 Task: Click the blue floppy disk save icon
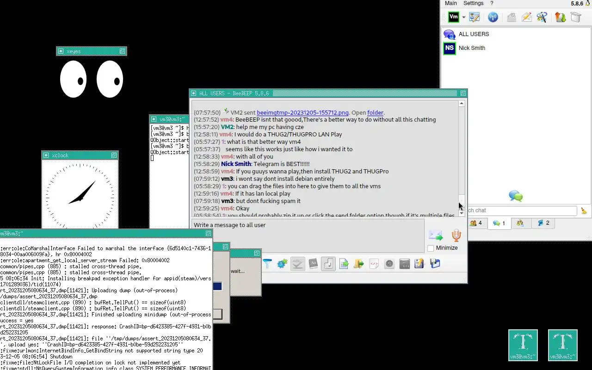pos(435,264)
